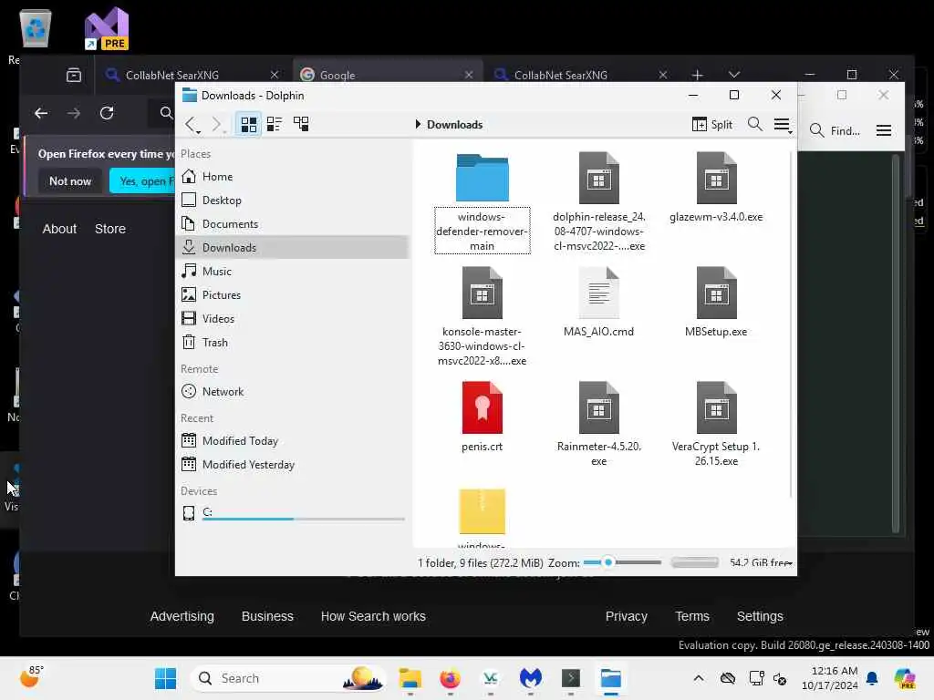The width and height of the screenshot is (934, 700).
Task: Click Not now in Firefox prompt
Action: [x=70, y=181]
